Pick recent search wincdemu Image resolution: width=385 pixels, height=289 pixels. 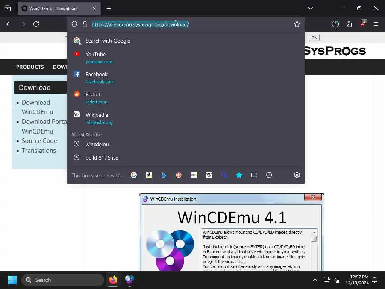[186, 144]
